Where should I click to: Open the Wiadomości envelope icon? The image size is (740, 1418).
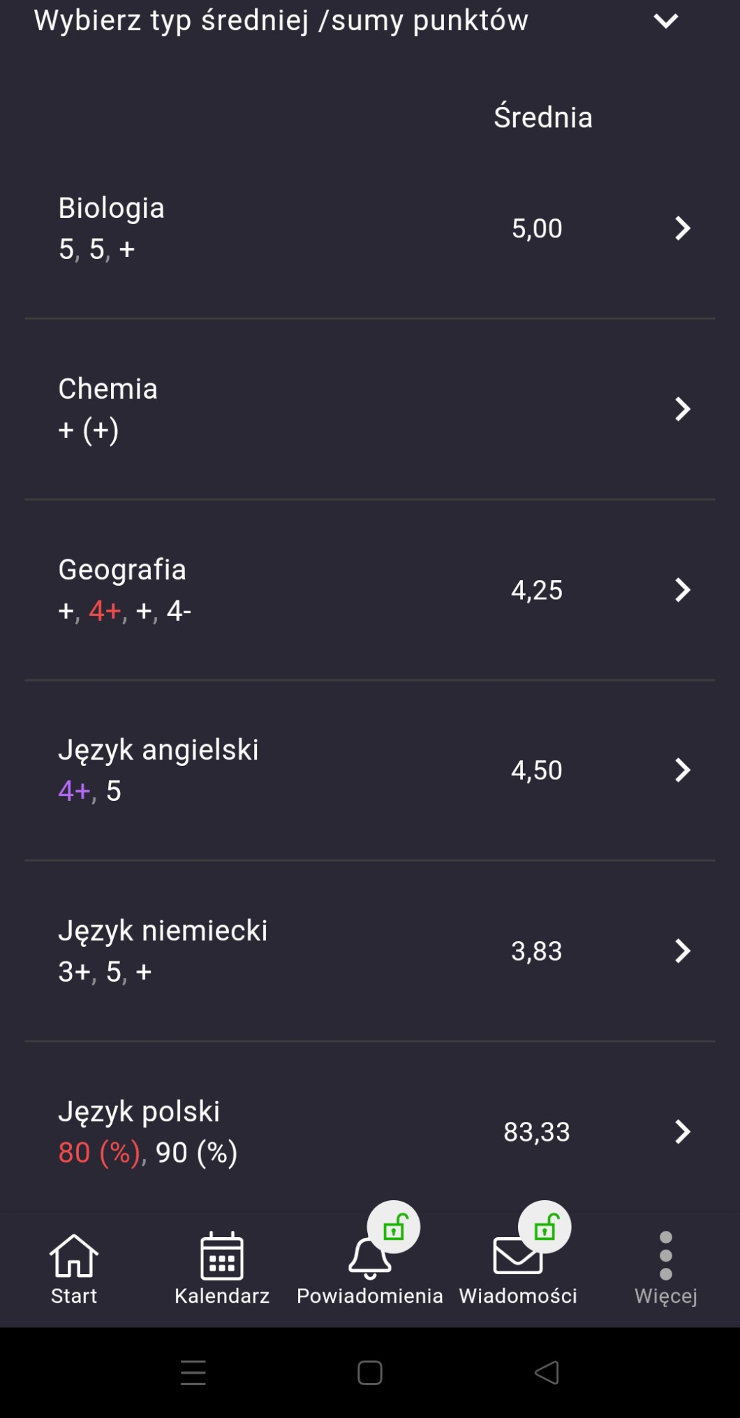517,1257
